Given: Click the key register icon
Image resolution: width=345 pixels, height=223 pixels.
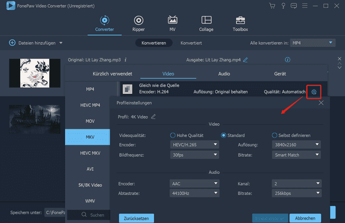Looking at the screenshot, I should (x=283, y=6).
